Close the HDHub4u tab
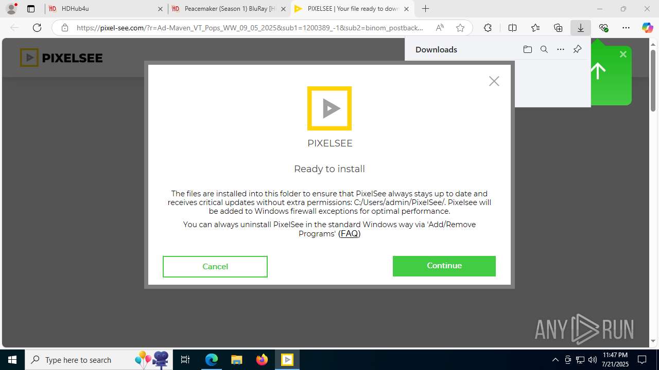 coord(160,9)
